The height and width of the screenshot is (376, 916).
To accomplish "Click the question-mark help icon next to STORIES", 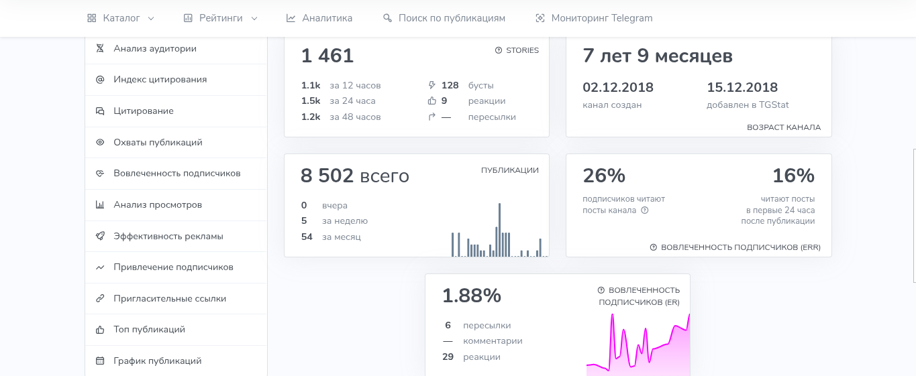I will [499, 50].
